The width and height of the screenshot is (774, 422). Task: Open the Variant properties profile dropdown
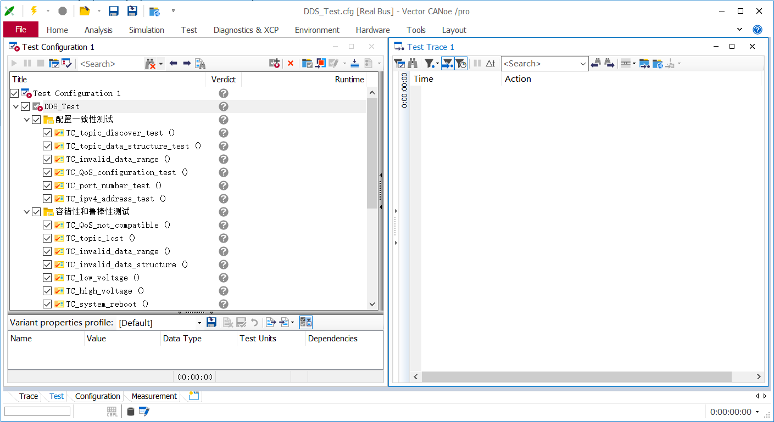(x=199, y=323)
